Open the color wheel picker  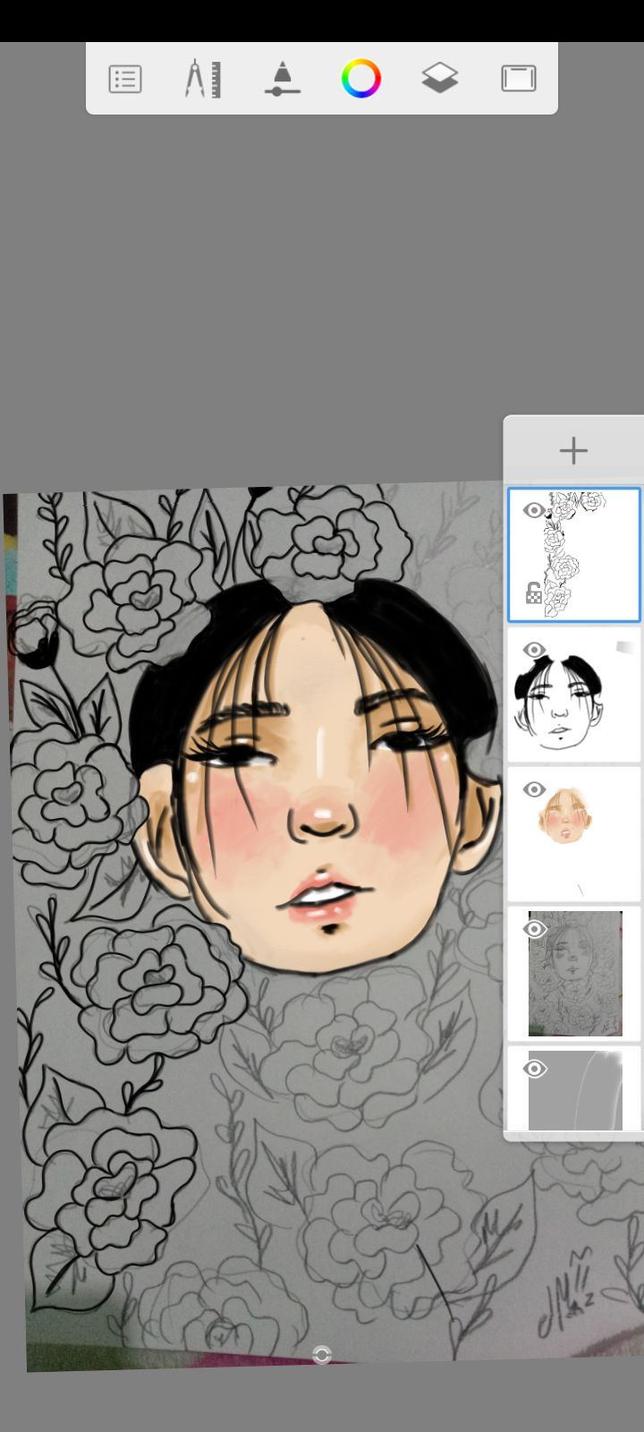coord(361,79)
